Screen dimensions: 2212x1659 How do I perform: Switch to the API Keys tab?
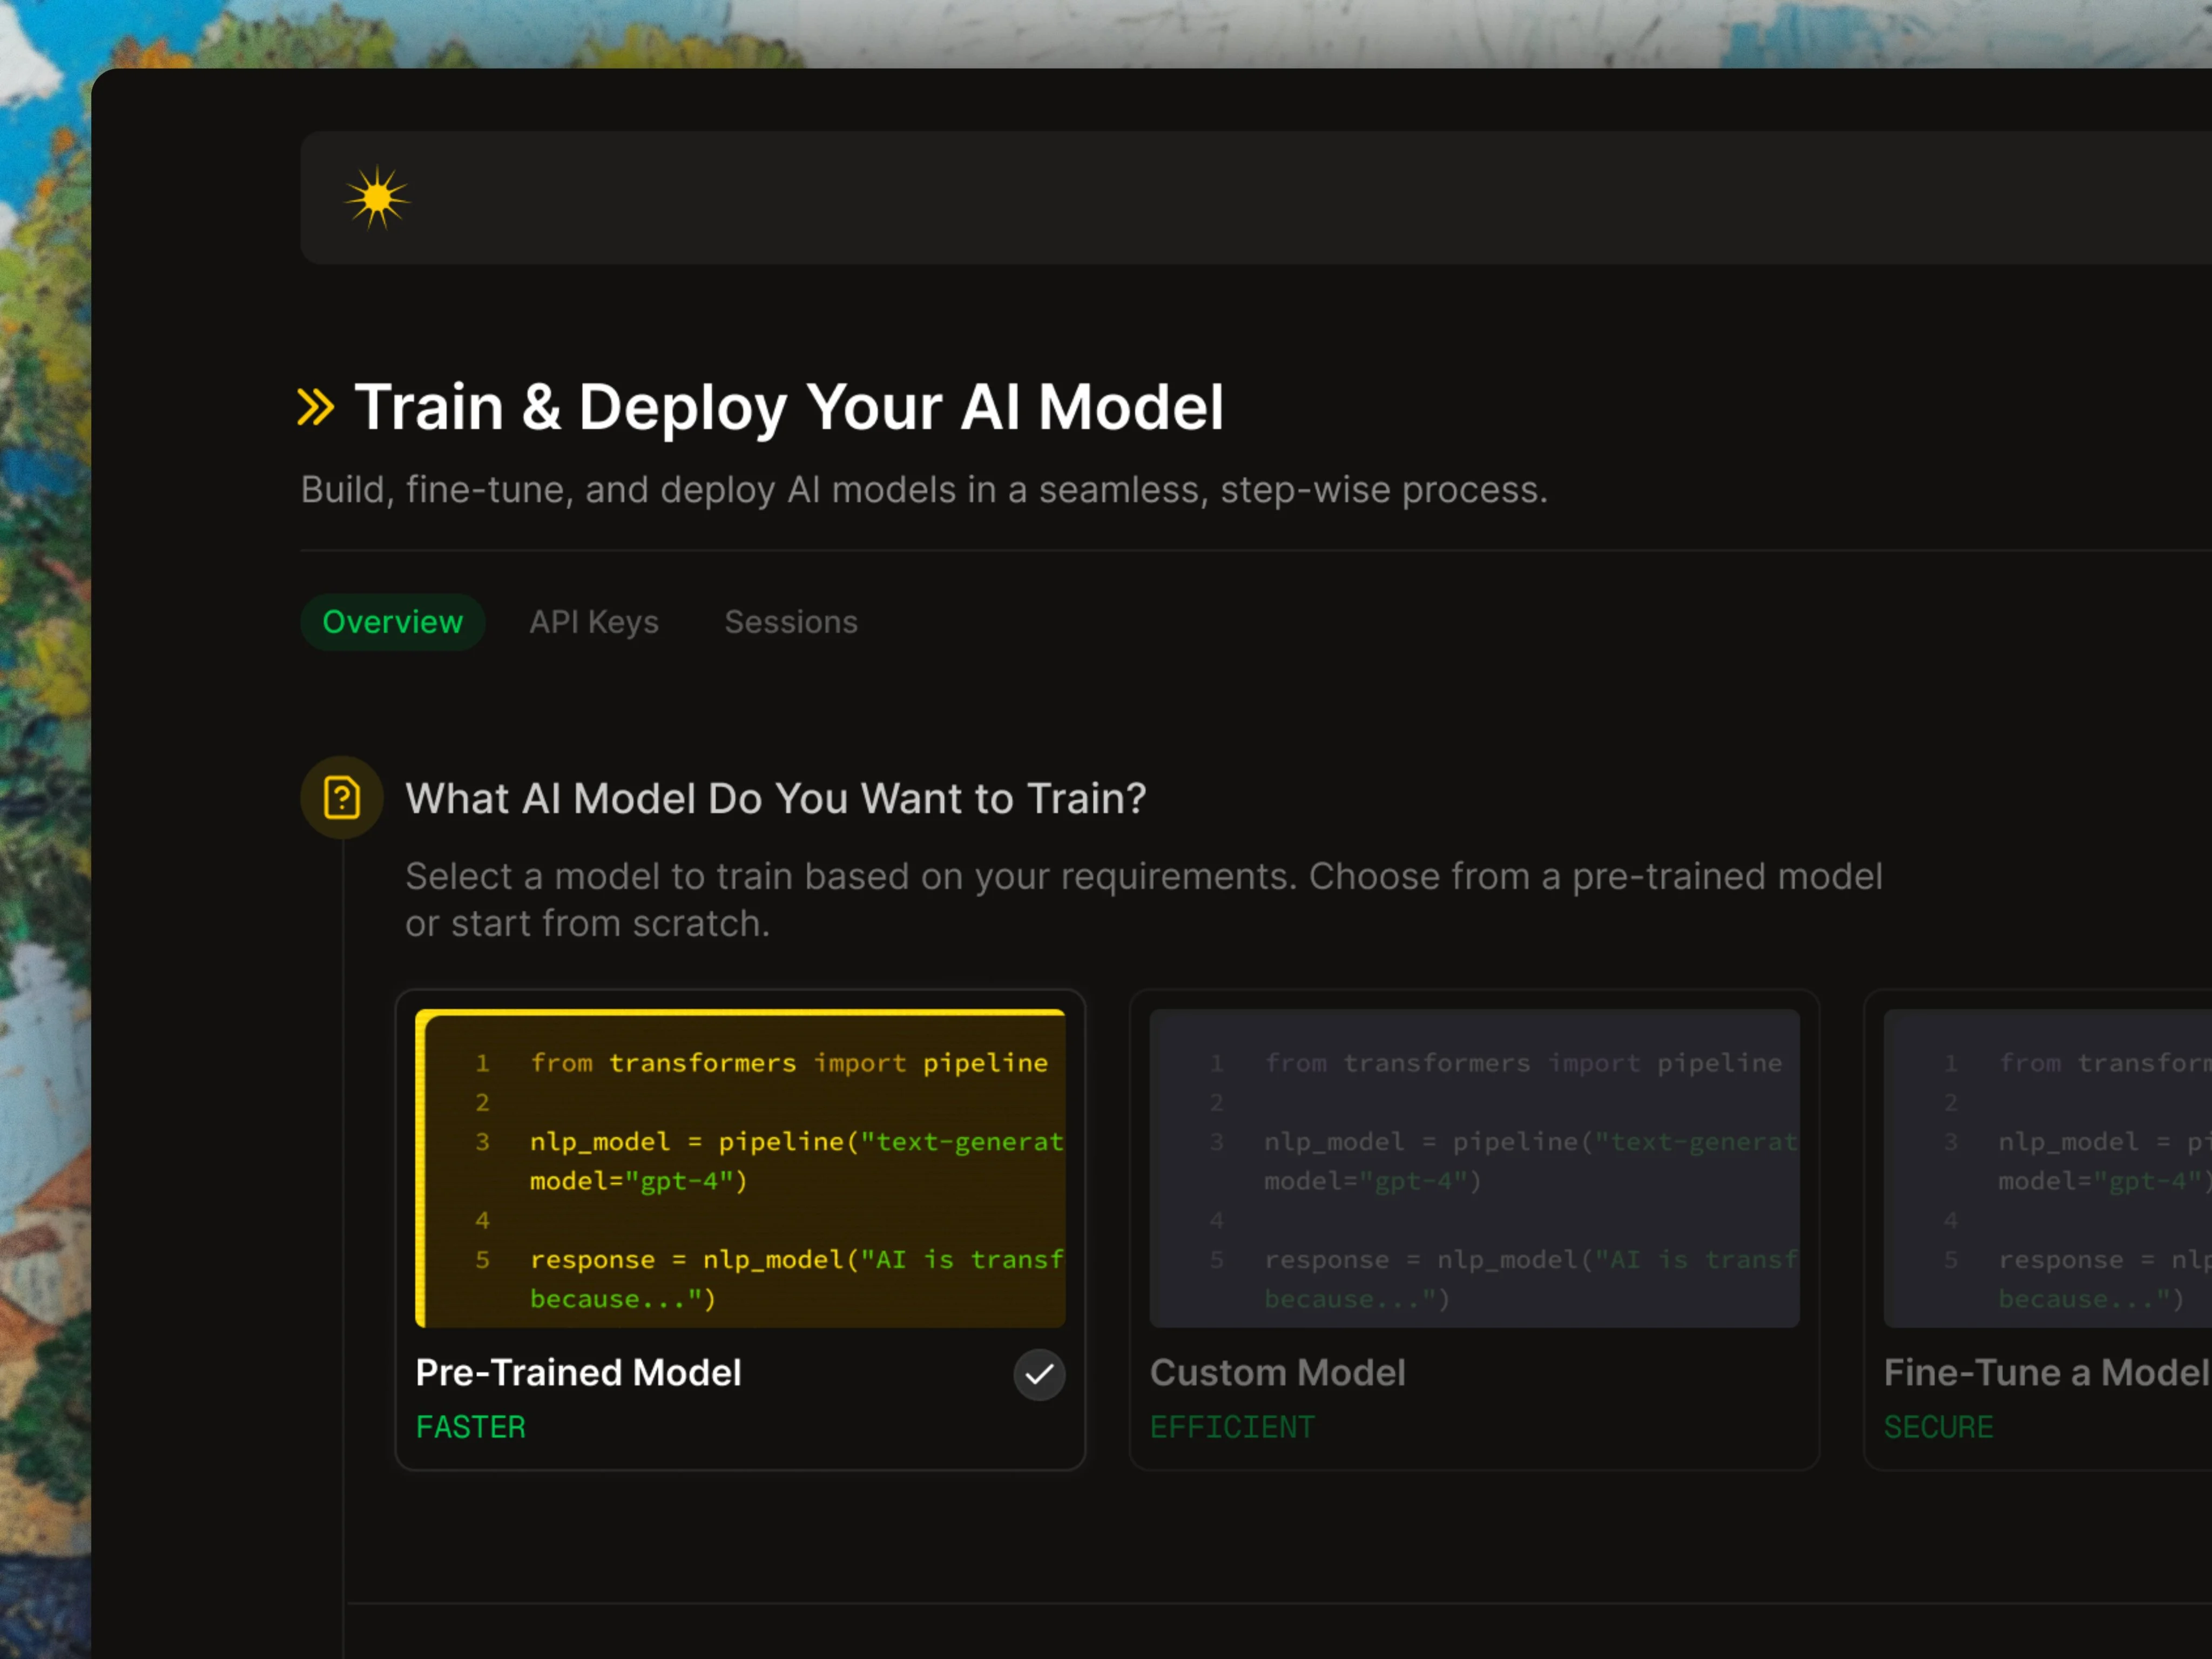coord(594,622)
